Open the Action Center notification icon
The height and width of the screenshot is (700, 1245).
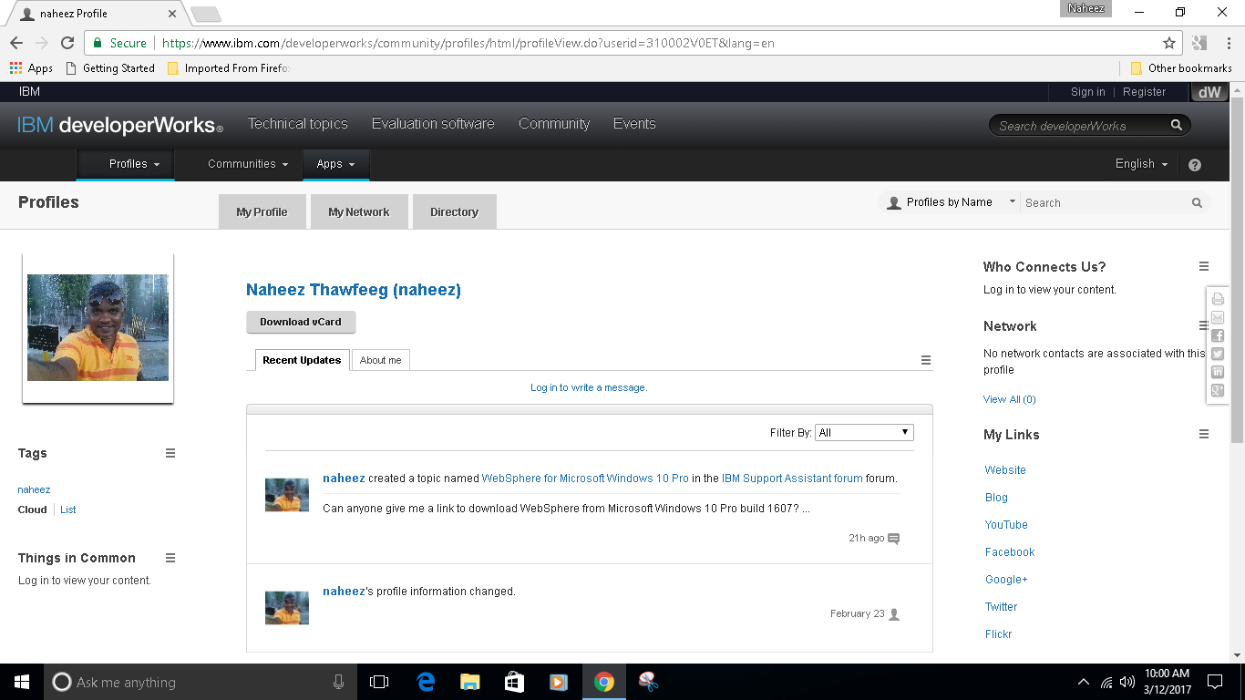(x=1215, y=682)
